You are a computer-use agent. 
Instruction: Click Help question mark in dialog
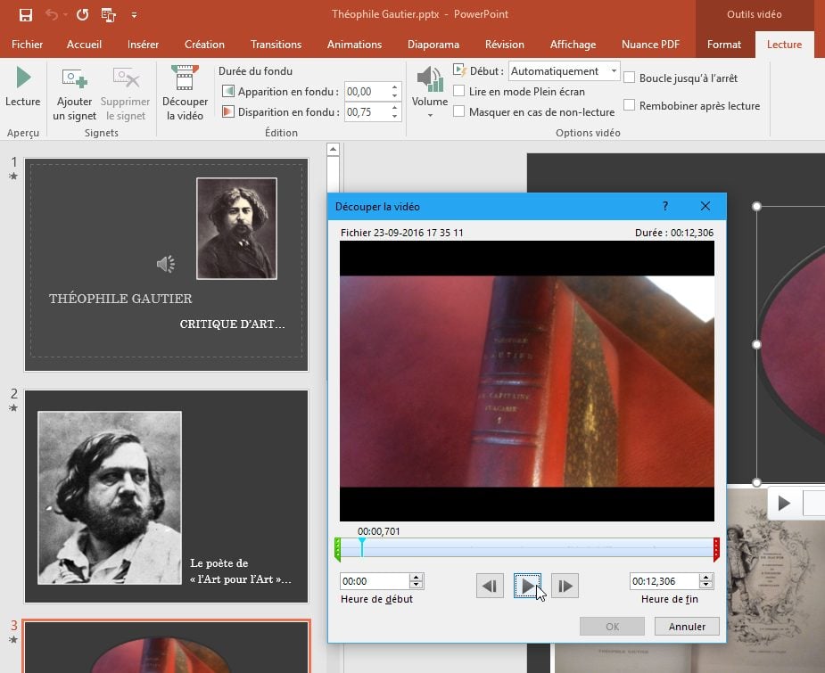pos(665,206)
